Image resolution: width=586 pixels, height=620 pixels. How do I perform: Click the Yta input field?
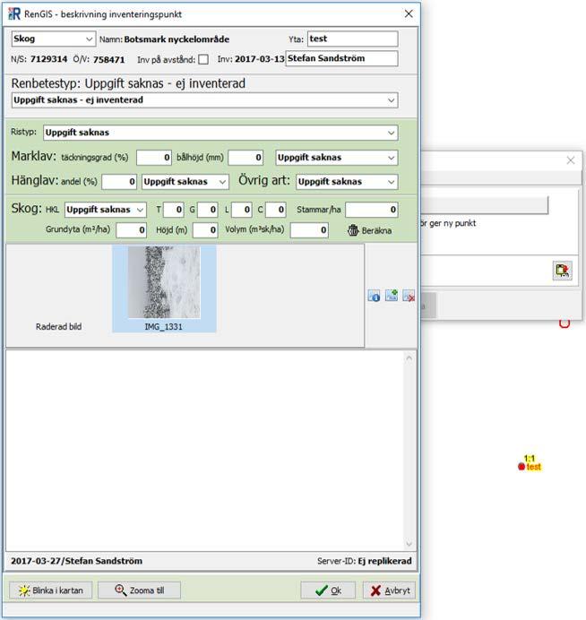tap(353, 39)
